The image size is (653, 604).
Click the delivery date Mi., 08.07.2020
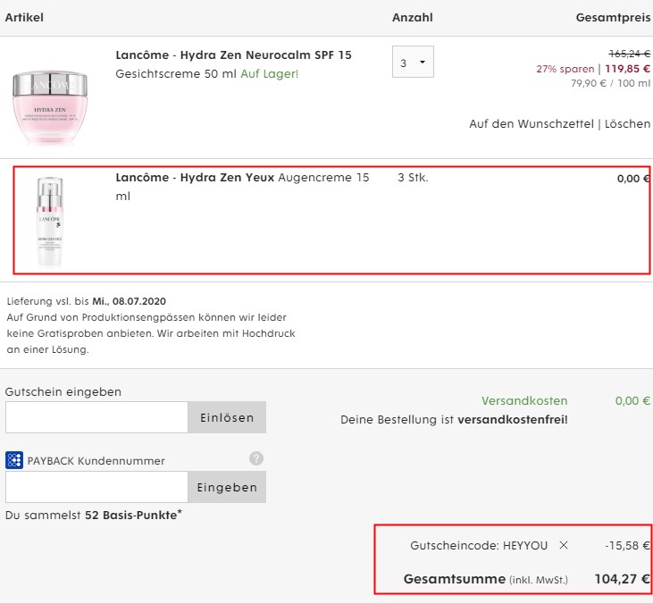click(x=130, y=301)
